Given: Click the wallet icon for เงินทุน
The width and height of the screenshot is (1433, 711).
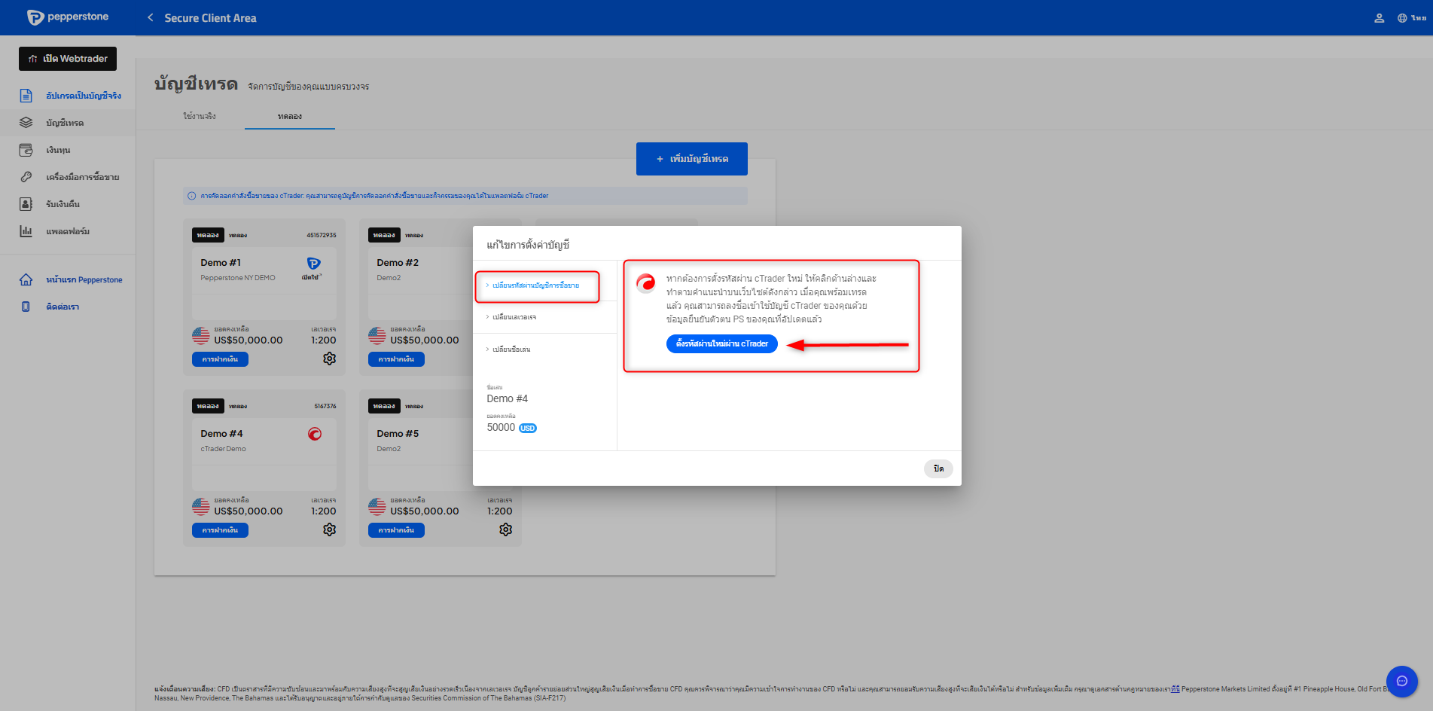Looking at the screenshot, I should (x=26, y=150).
